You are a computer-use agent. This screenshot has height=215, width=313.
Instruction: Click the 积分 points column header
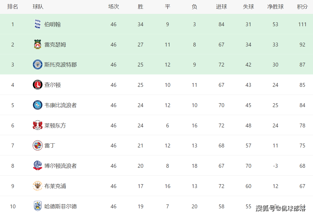[x=302, y=7]
